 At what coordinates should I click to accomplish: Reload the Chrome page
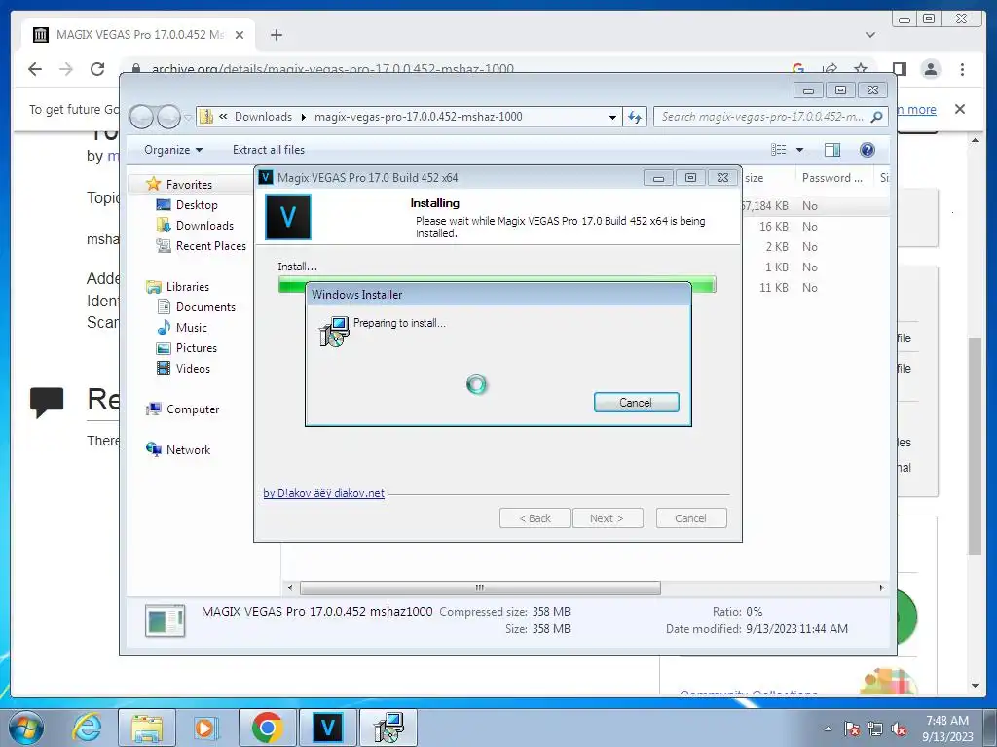[97, 69]
